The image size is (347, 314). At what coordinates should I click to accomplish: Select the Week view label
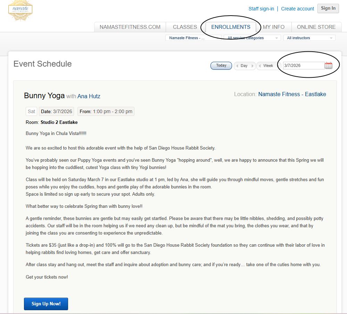click(268, 66)
